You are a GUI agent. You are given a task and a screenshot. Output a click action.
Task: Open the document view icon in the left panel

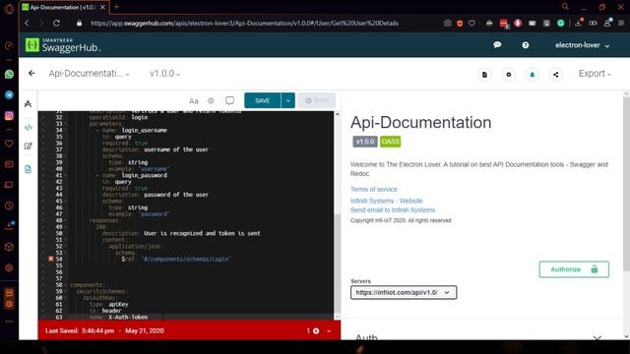click(x=29, y=169)
